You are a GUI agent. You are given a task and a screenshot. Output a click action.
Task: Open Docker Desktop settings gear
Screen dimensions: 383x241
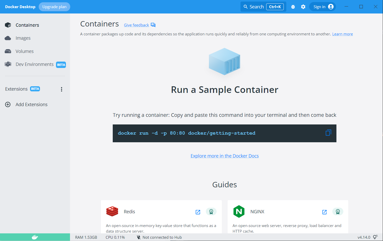coord(303,7)
